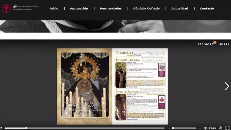Go to next page with right arrow
The width and height of the screenshot is (231, 130).
227,86
